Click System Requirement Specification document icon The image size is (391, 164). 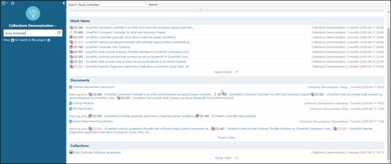[71, 121]
